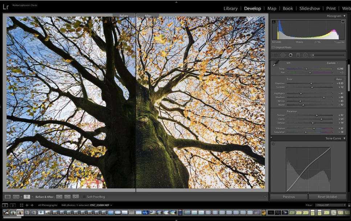Select the Crop Overlay tool
Screen dimensions: 351x221
pos(276,55)
